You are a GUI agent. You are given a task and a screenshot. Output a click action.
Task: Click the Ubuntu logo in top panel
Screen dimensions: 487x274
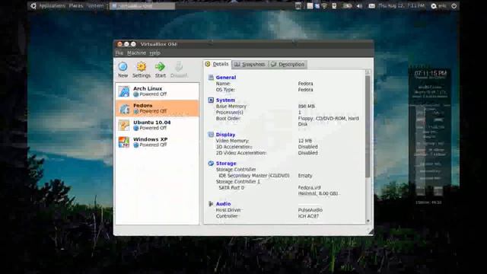[33, 5]
